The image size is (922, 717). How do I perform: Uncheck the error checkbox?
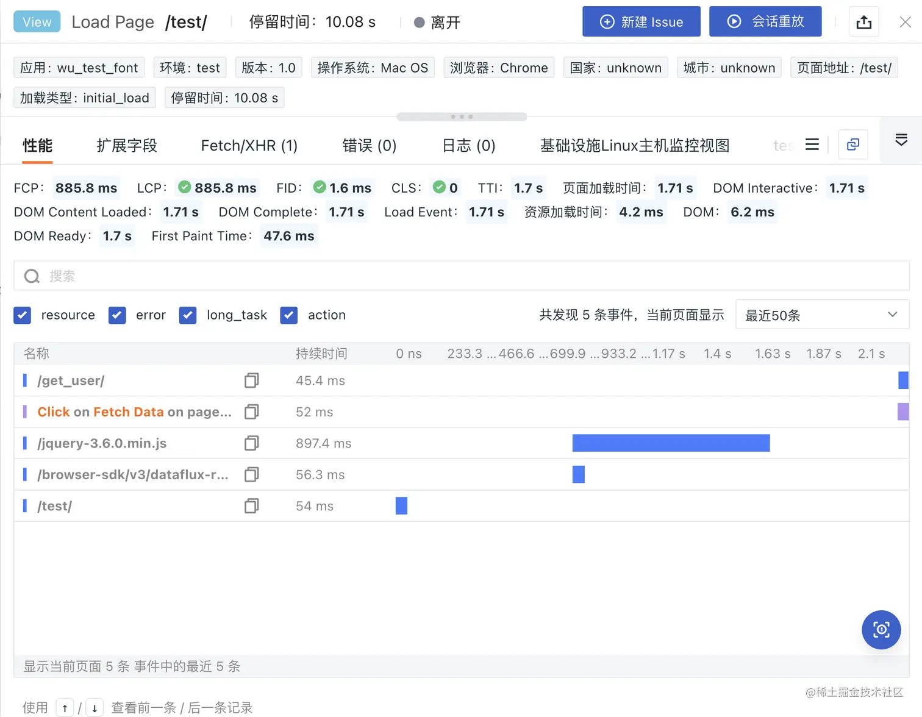117,315
